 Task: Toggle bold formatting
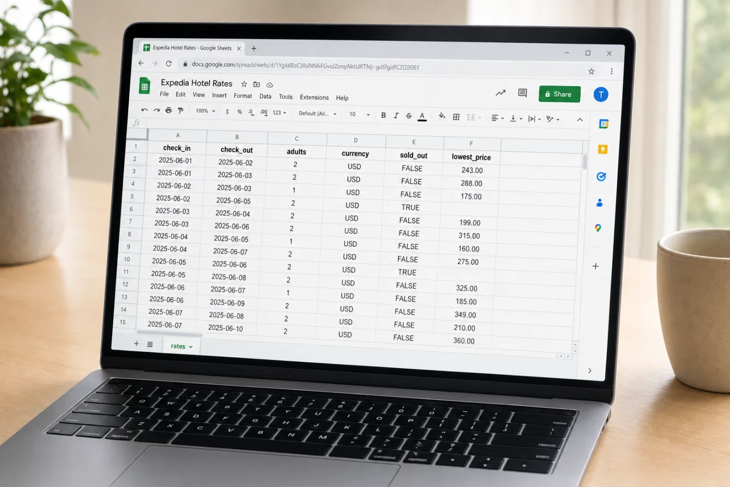pyautogui.click(x=383, y=115)
